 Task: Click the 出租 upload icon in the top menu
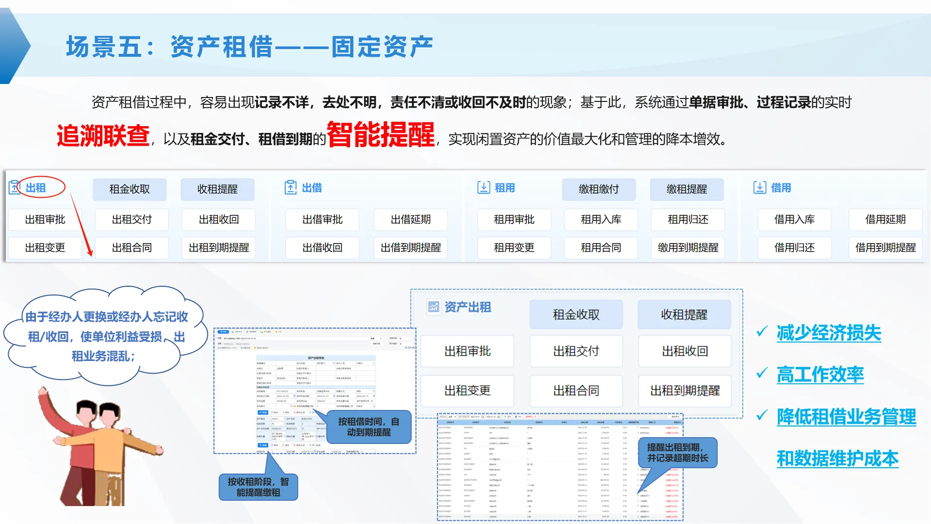(15, 187)
